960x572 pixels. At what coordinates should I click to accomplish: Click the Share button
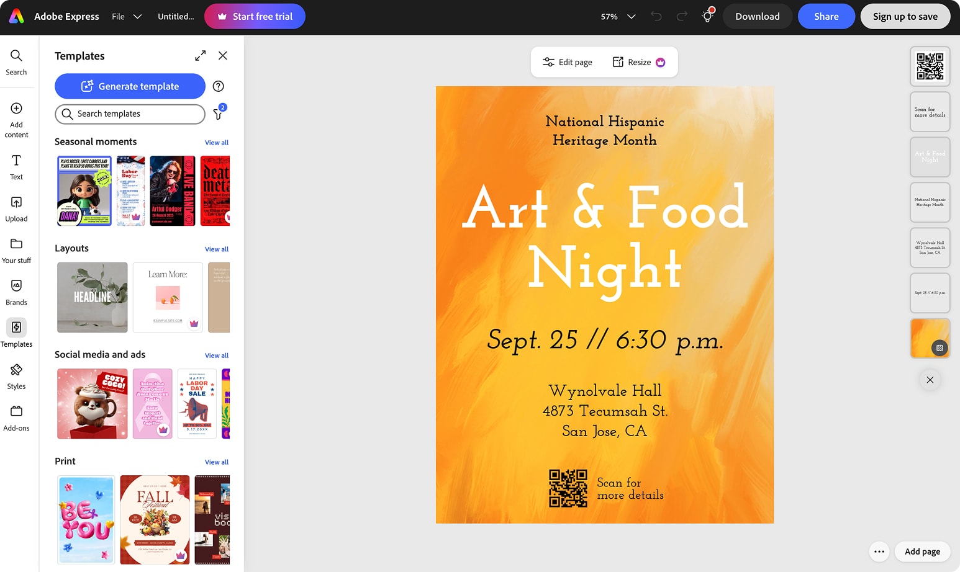point(826,16)
